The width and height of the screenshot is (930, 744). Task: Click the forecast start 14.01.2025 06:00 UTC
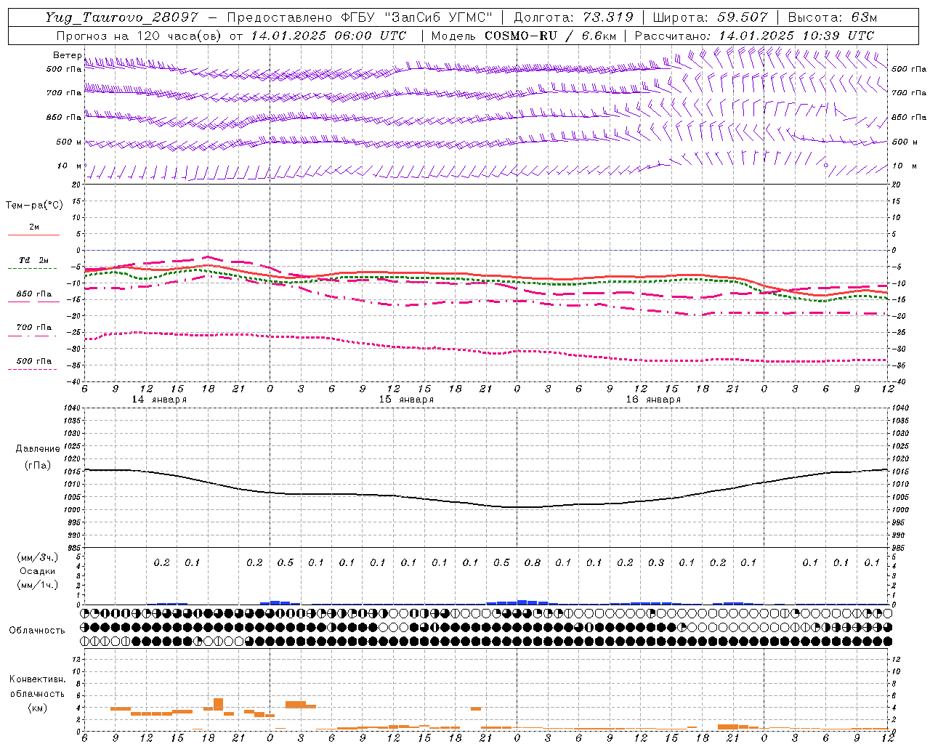[x=328, y=36]
